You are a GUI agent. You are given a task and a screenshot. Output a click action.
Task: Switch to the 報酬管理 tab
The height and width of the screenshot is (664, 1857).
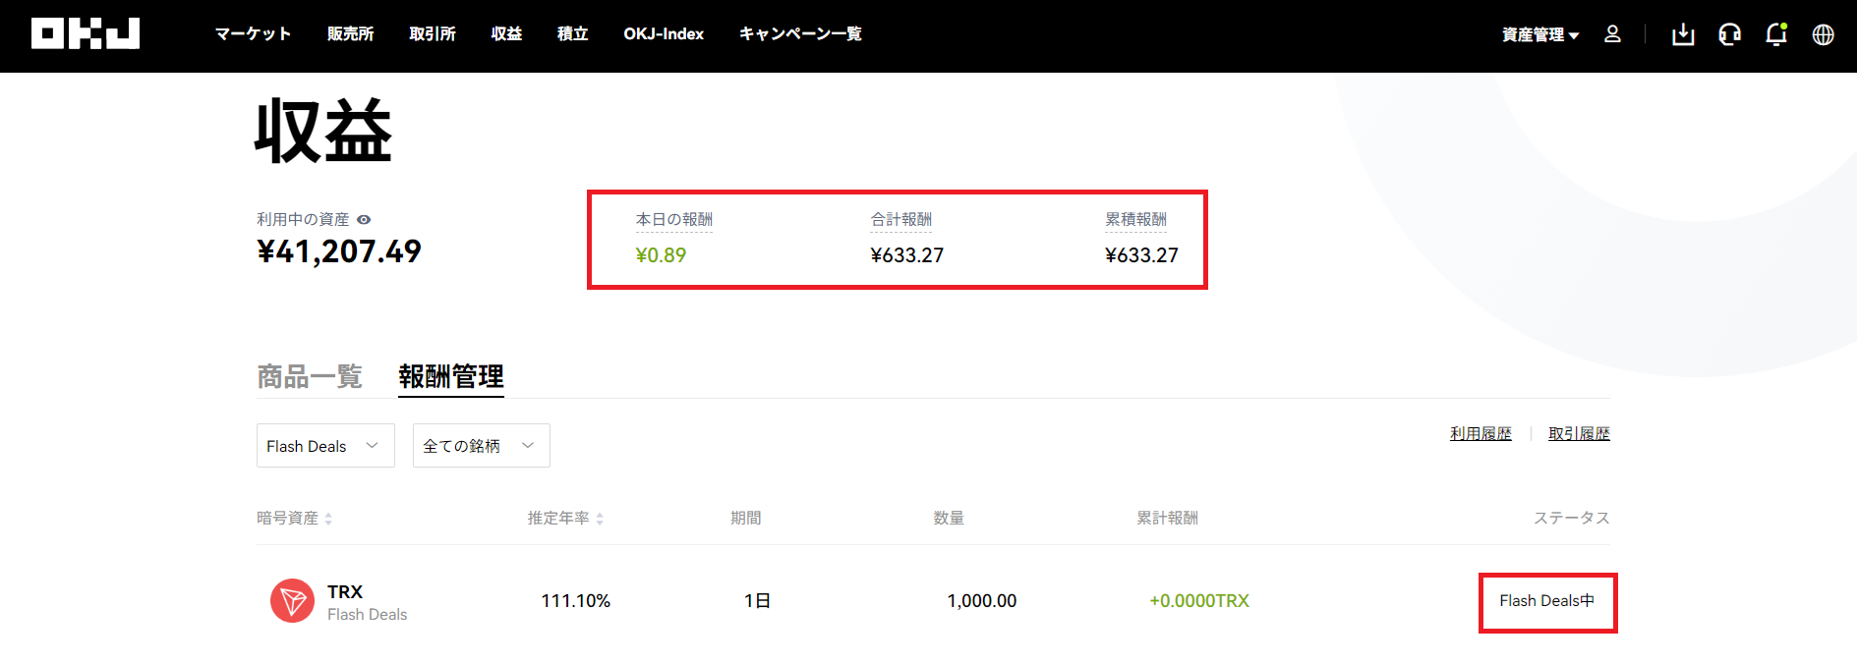451,376
